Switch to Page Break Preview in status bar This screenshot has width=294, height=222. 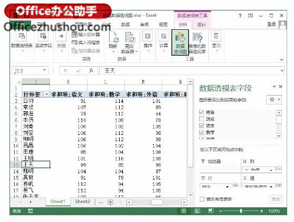(x=211, y=211)
